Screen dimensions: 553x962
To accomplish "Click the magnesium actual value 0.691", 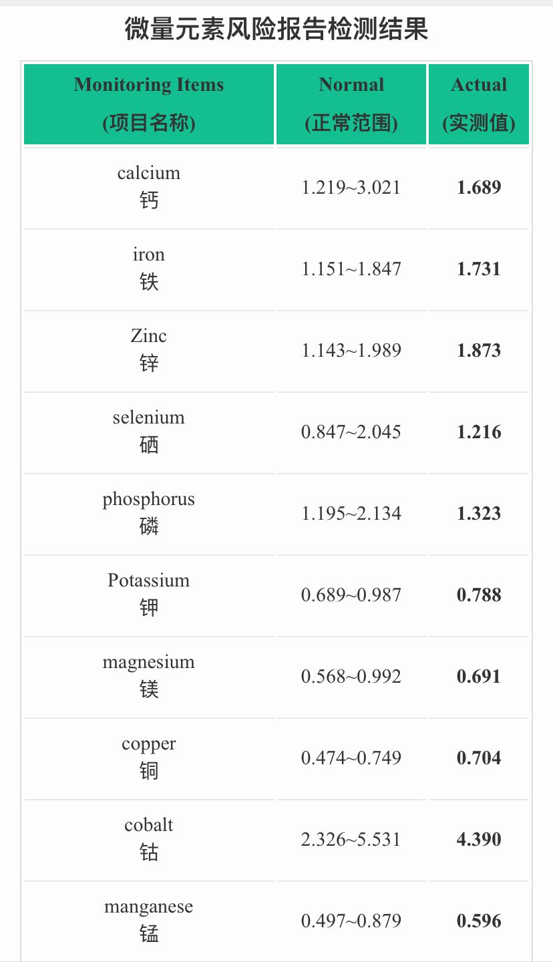I will [479, 676].
